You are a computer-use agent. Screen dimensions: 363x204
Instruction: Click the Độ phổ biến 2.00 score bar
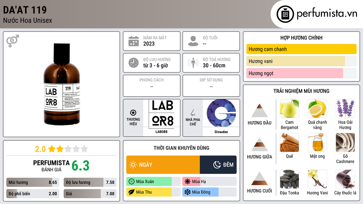click(33, 194)
